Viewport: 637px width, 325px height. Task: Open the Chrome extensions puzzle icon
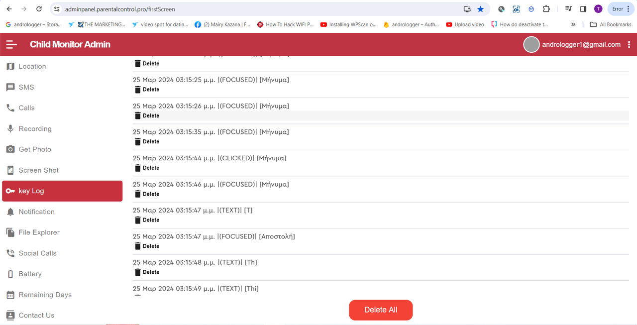tap(546, 9)
